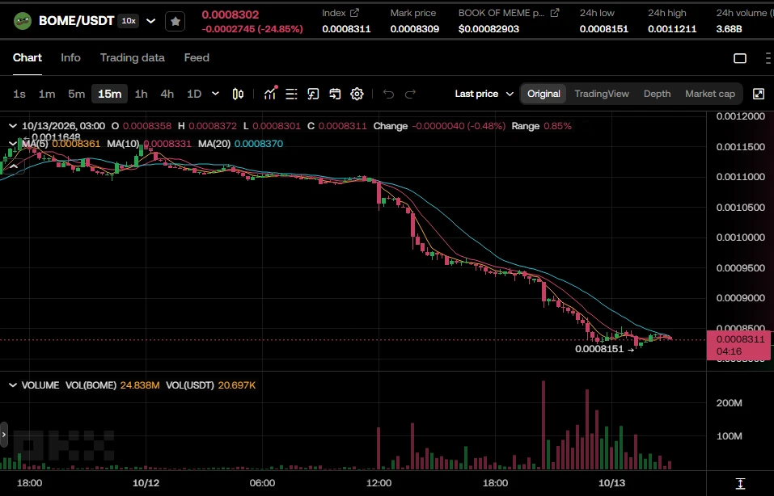Open the Index external link icon
This screenshot has height=496, width=774.
(x=354, y=13)
